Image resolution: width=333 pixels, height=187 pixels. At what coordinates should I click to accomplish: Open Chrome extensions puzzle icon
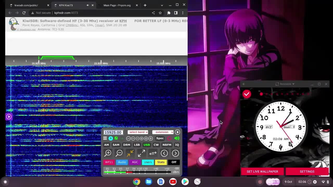pyautogui.click(x=169, y=13)
